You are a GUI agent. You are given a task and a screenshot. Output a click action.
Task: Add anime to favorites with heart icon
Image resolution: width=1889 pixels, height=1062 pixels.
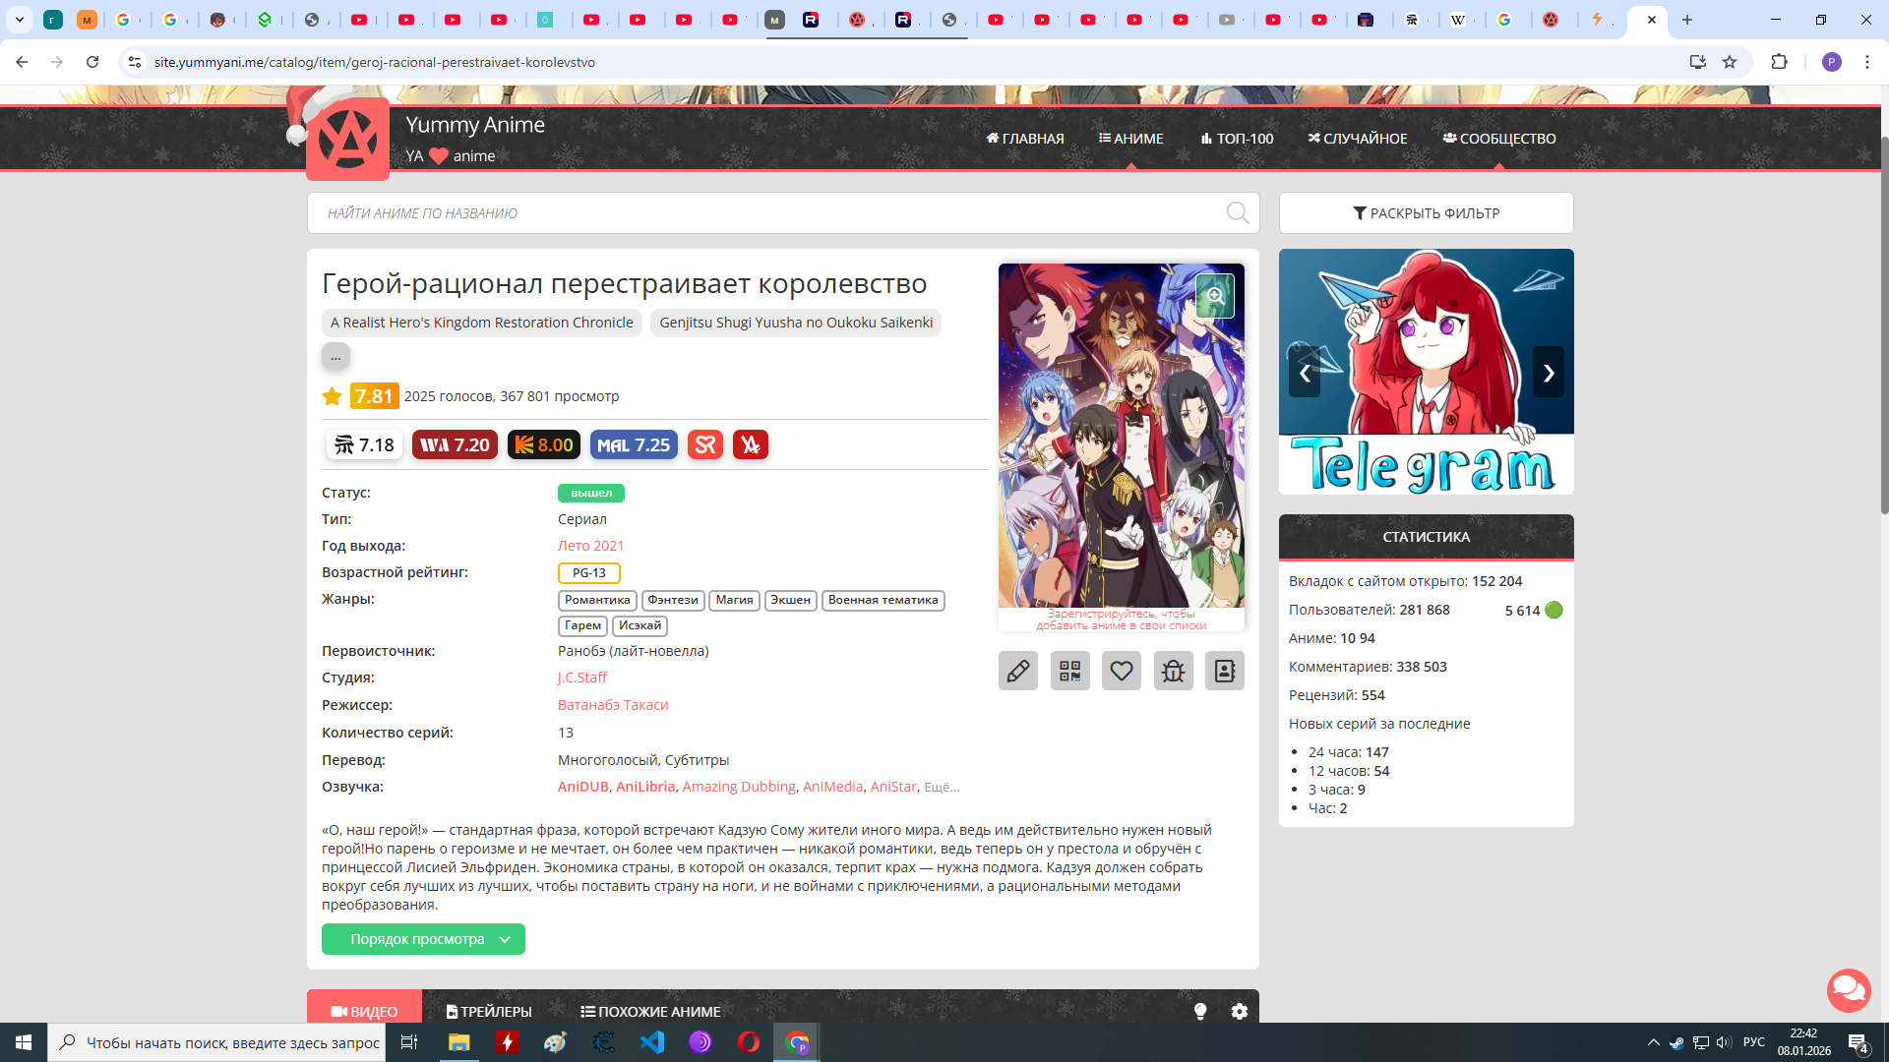tap(1121, 671)
